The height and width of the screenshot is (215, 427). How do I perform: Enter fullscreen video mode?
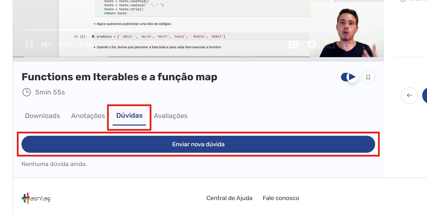tap(366, 45)
